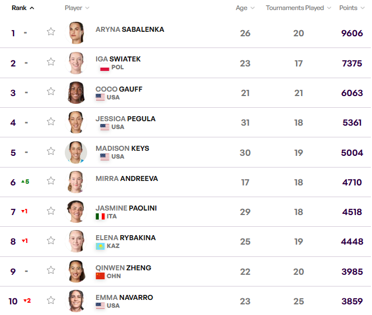
Task: Click the Kazakhstan flag under Elena Rybakina
Action: (x=101, y=246)
